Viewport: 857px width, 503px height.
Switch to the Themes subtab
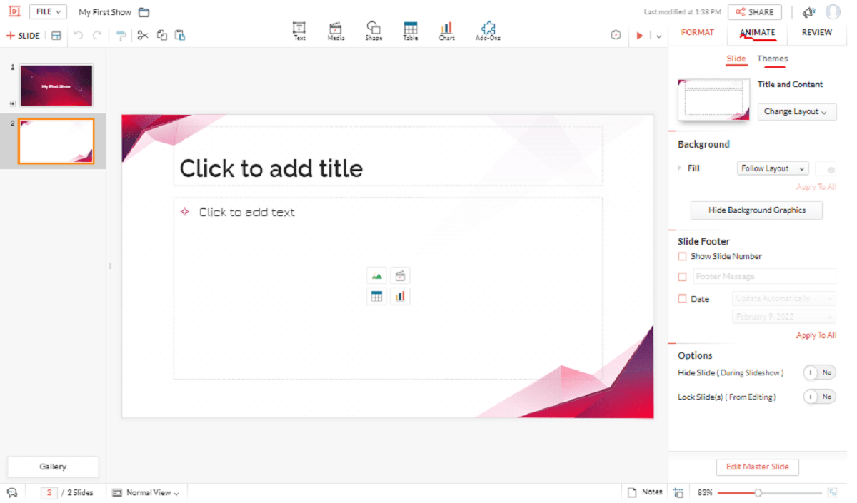772,59
